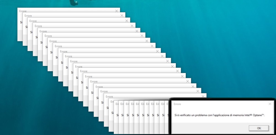Close the fourth Errore dialog from the back
This screenshot has width=276, height=135.
[132, 26]
